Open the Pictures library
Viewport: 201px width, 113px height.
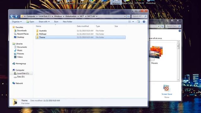click(20, 54)
